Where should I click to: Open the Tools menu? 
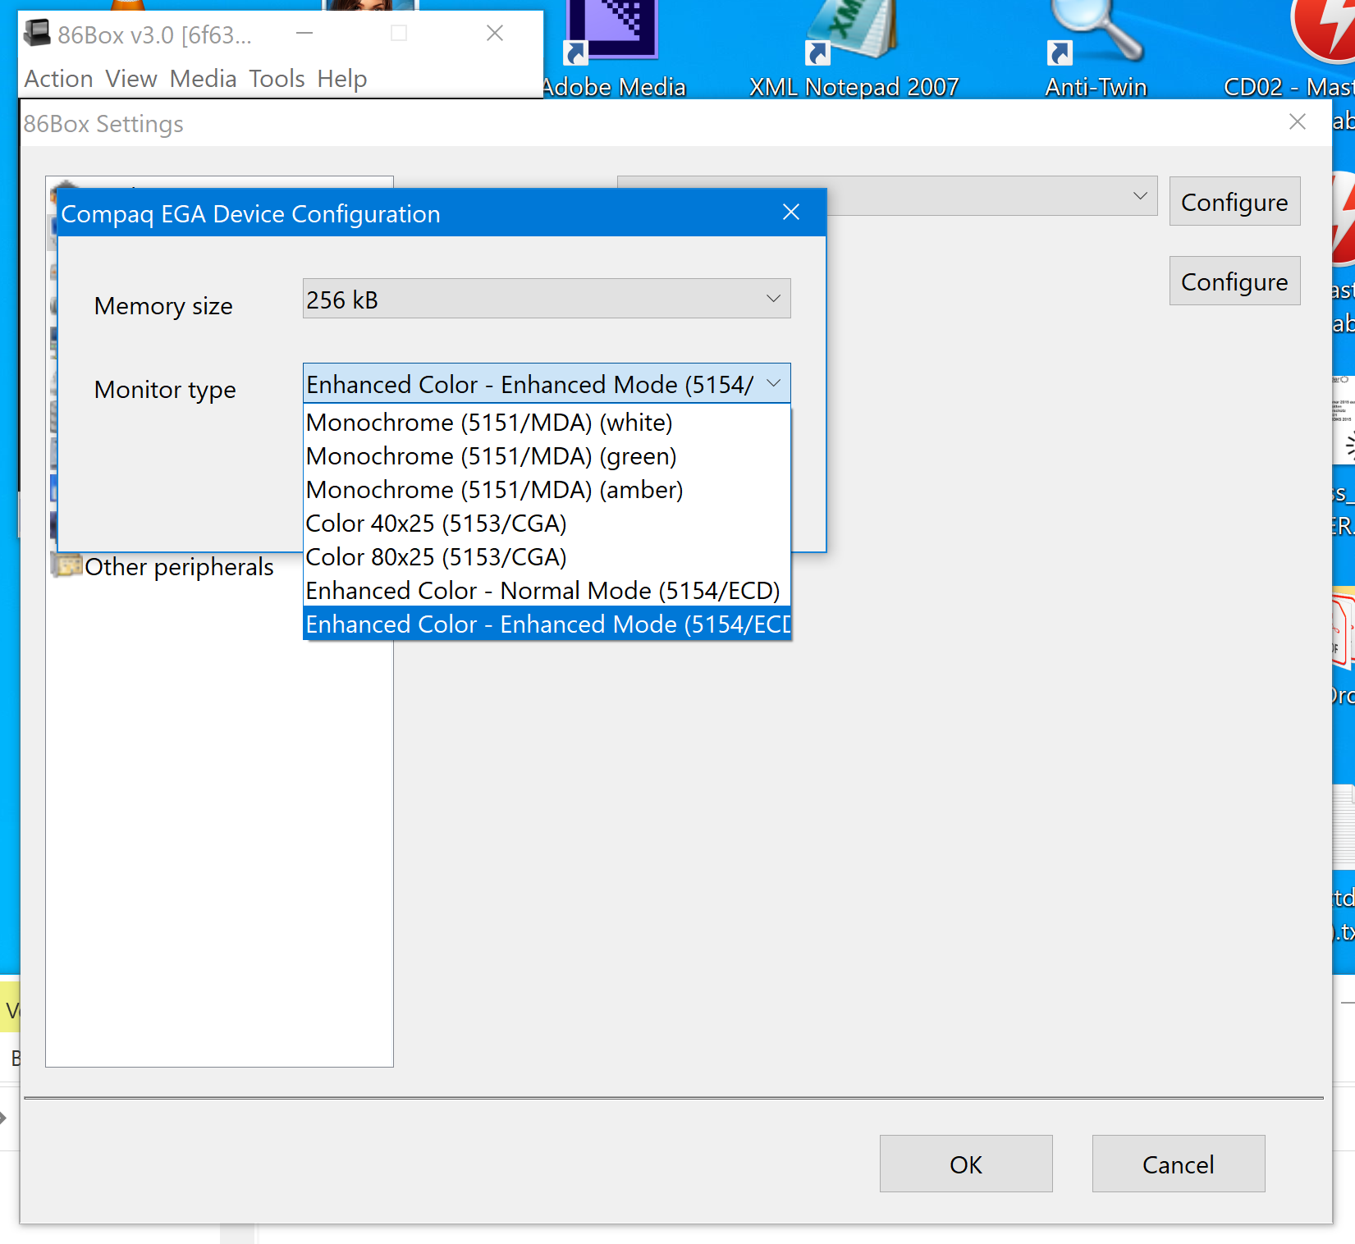(277, 79)
